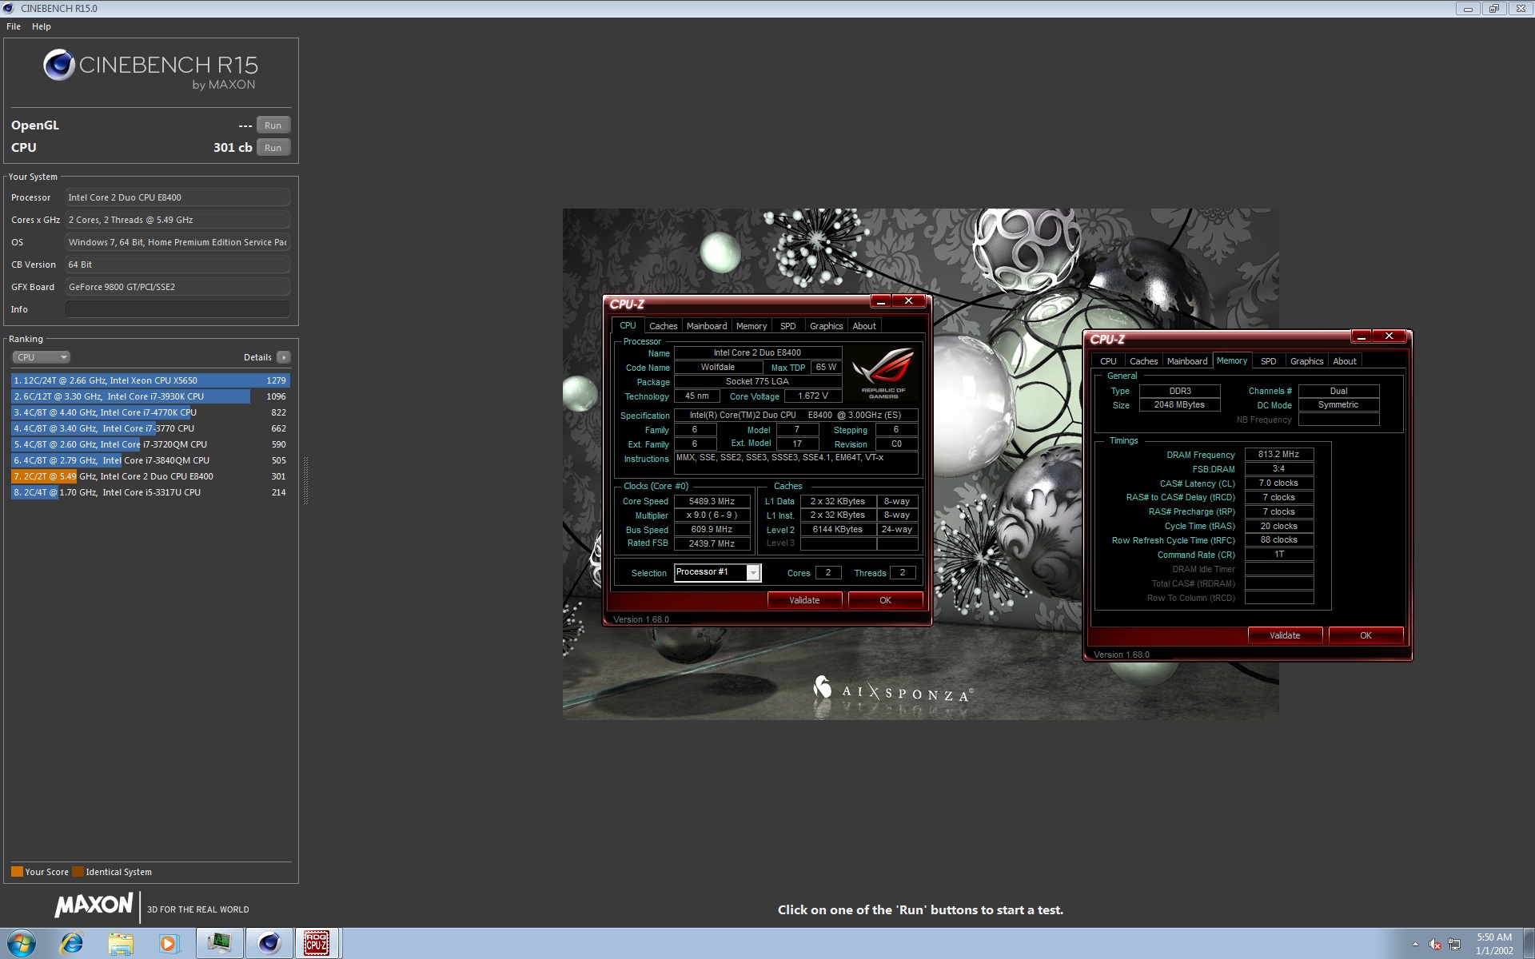Click the Cinebench R15 logo icon
This screenshot has width=1535, height=959.
click(59, 65)
